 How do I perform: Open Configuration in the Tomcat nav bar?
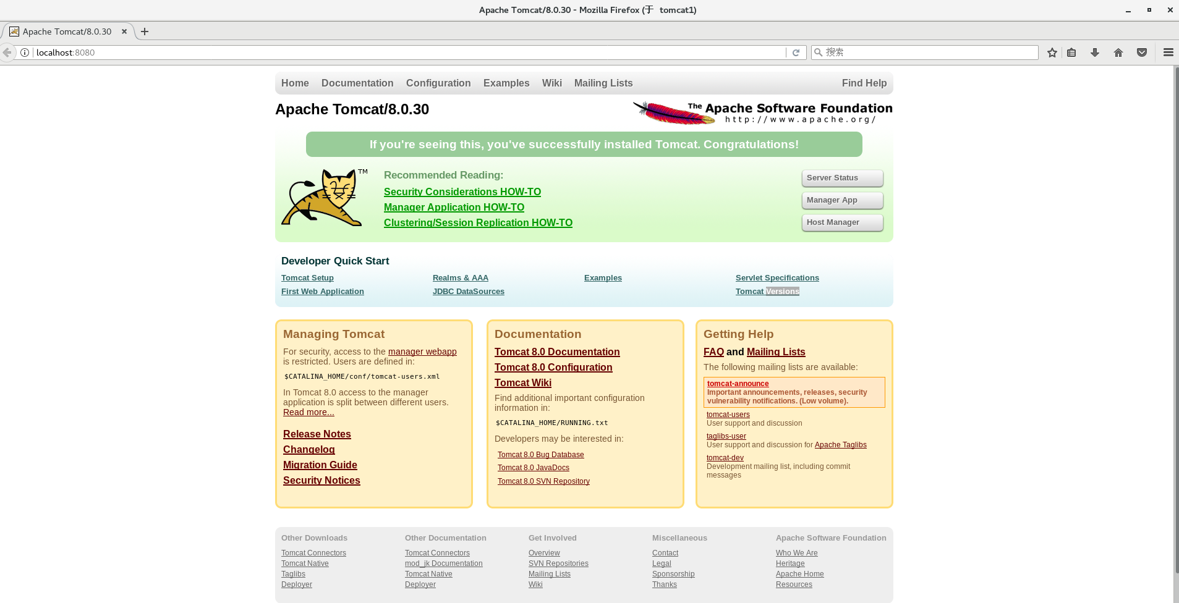pyautogui.click(x=438, y=83)
